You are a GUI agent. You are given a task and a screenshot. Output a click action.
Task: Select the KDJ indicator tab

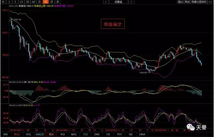coord(51,134)
